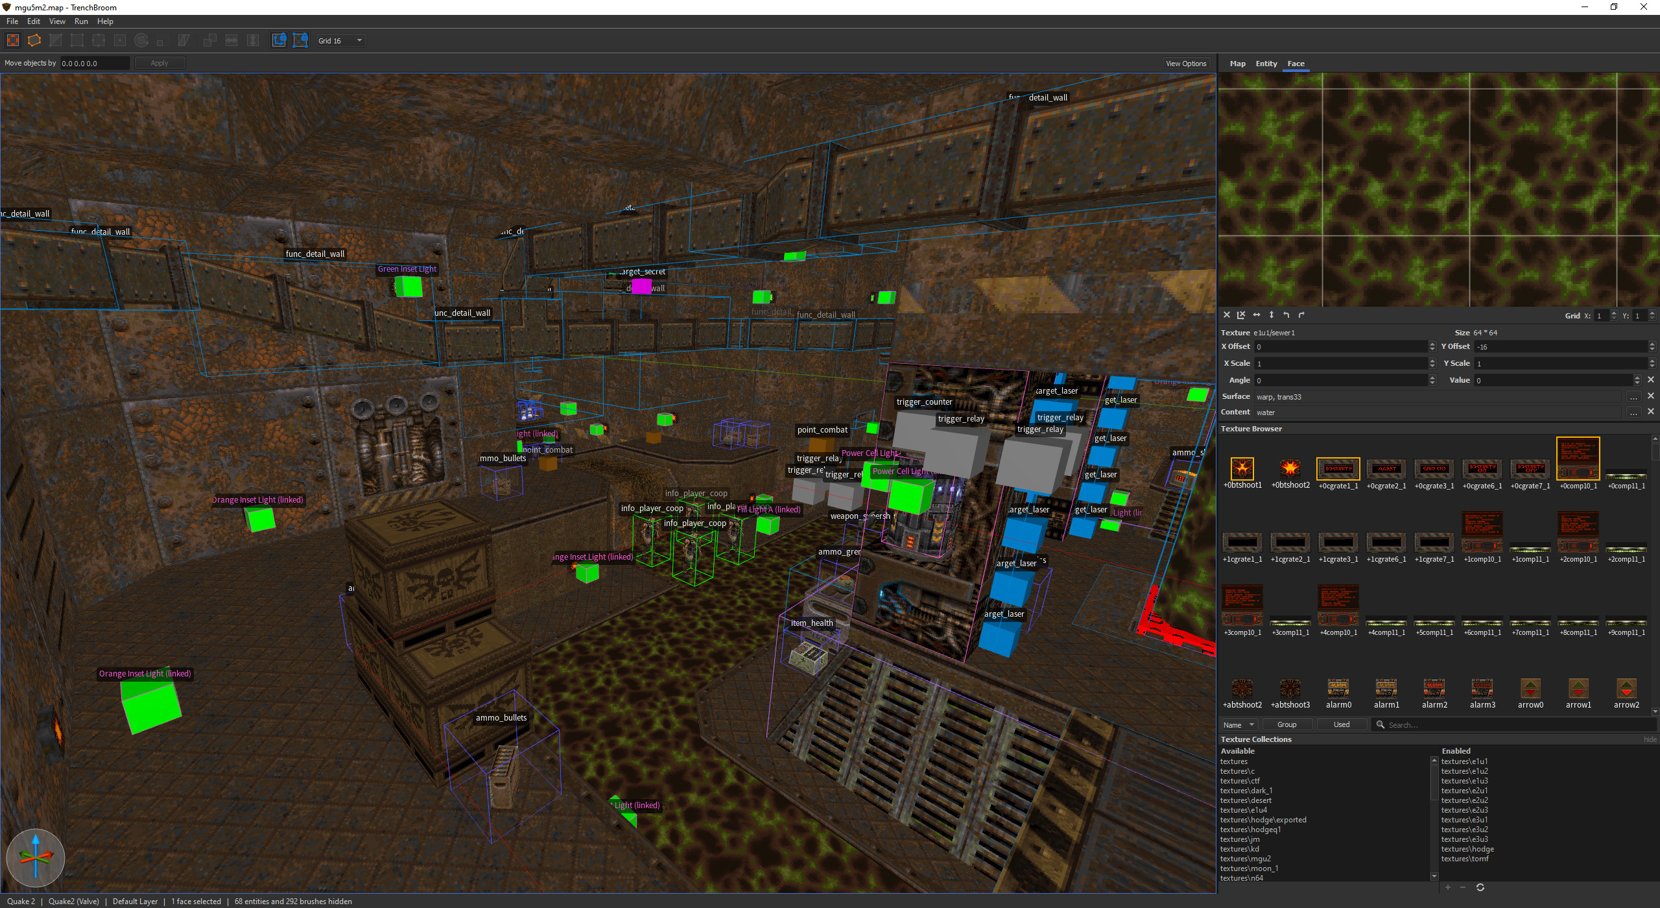Viewport: 1660px width, 908px height.
Task: Clear the surface Value with X icon
Action: click(1651, 380)
